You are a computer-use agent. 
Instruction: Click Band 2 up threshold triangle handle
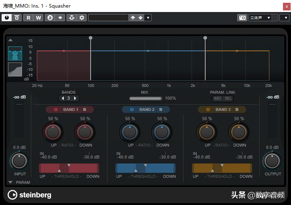point(136,171)
